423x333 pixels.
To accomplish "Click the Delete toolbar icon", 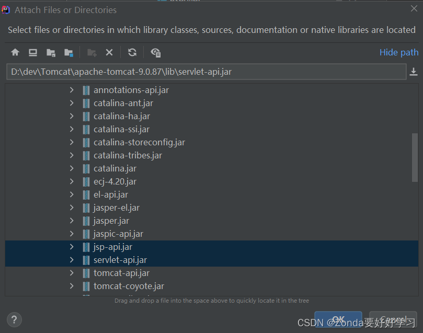I will [x=109, y=52].
